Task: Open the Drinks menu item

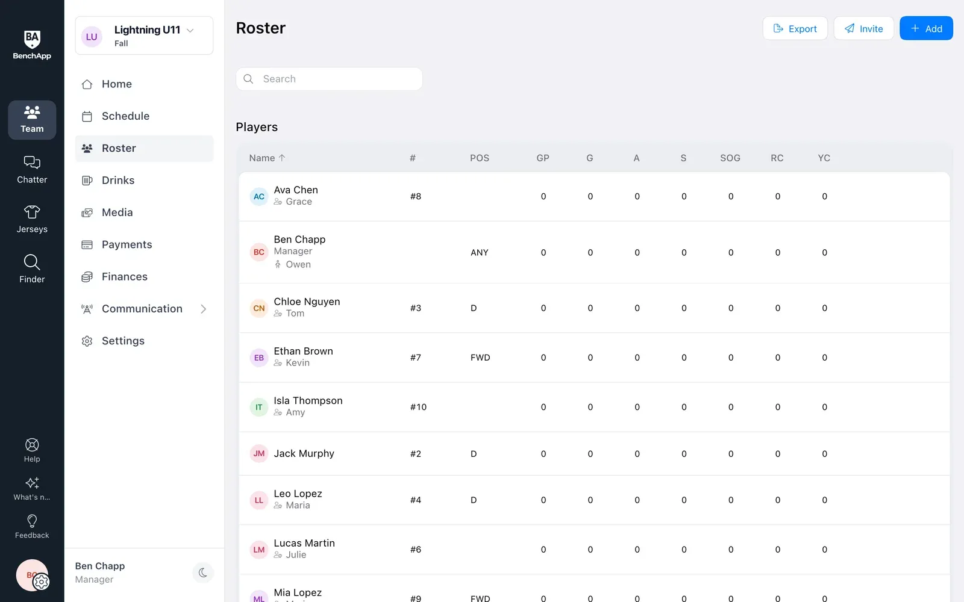Action: pos(144,181)
